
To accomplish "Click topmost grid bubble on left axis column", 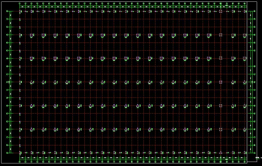I will click(7, 11).
